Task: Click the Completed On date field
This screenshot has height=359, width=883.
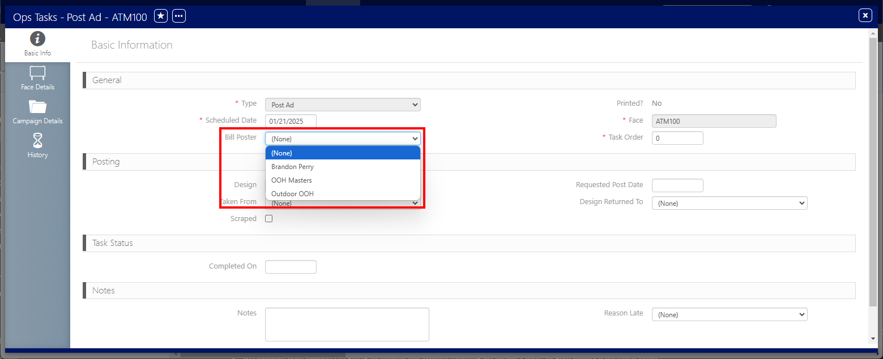Action: click(291, 267)
